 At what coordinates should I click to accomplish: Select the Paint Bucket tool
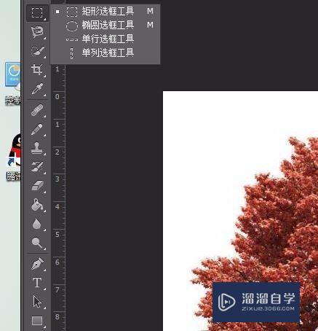(37, 205)
